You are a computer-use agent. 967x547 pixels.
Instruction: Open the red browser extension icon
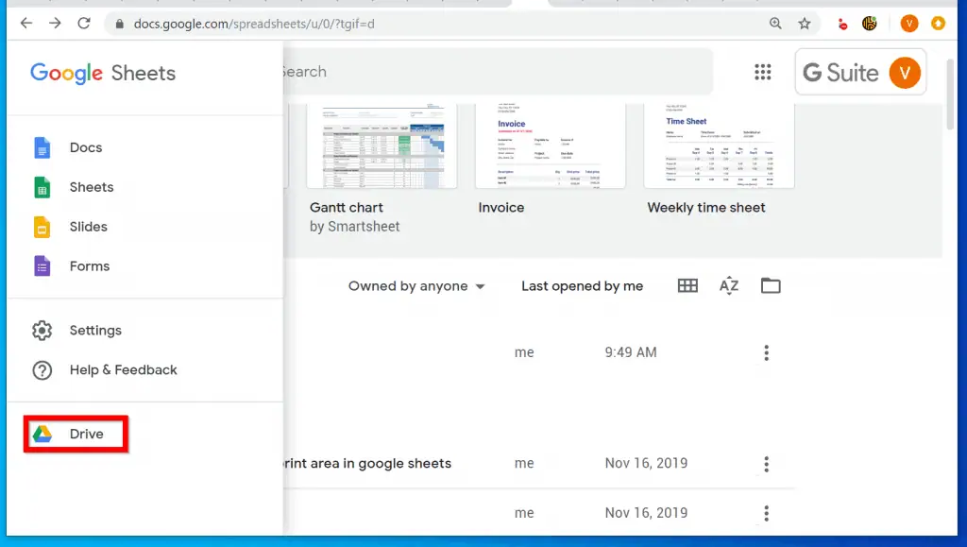pyautogui.click(x=841, y=24)
